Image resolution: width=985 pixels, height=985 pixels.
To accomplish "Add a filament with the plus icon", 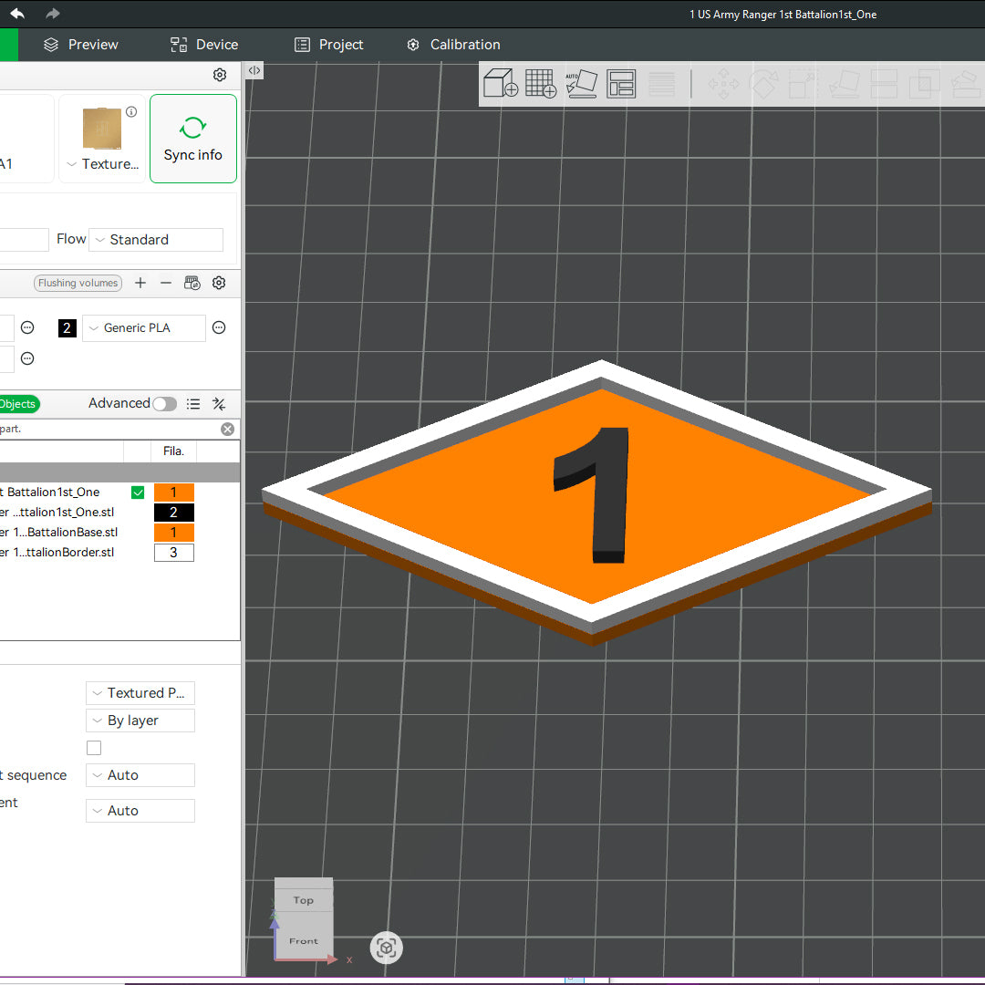I will tap(140, 284).
